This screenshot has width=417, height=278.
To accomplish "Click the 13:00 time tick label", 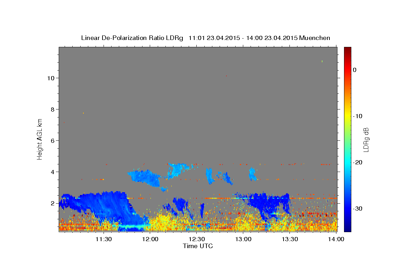I will point(243,239).
